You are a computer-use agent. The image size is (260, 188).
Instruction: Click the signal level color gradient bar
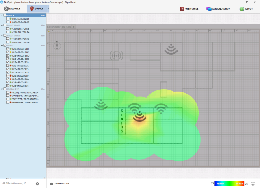230,184
